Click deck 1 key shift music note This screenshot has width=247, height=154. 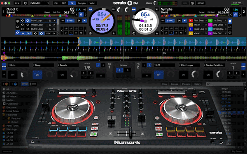click(81, 14)
